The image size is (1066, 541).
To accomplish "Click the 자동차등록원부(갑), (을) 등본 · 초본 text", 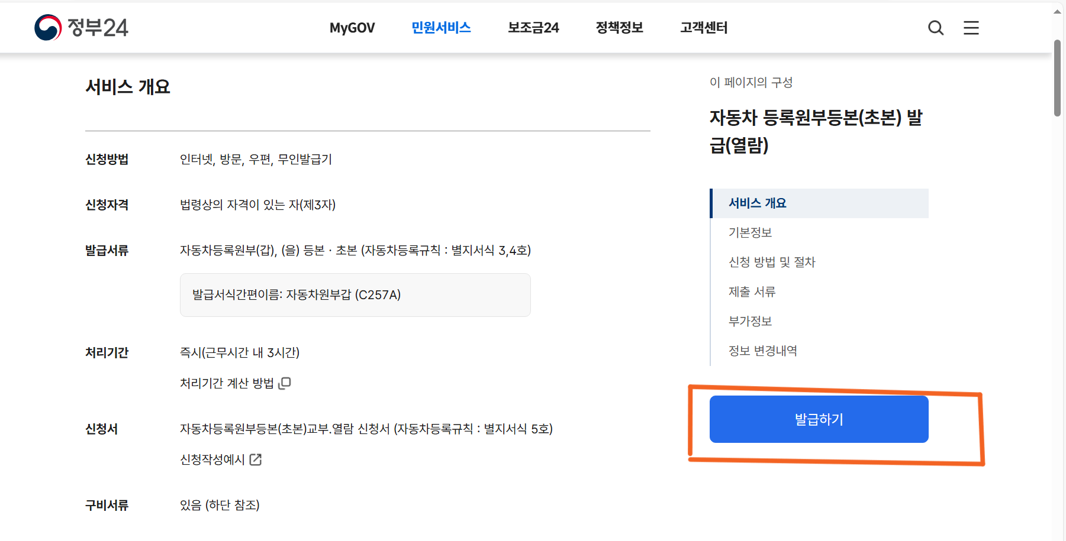I will click(268, 251).
